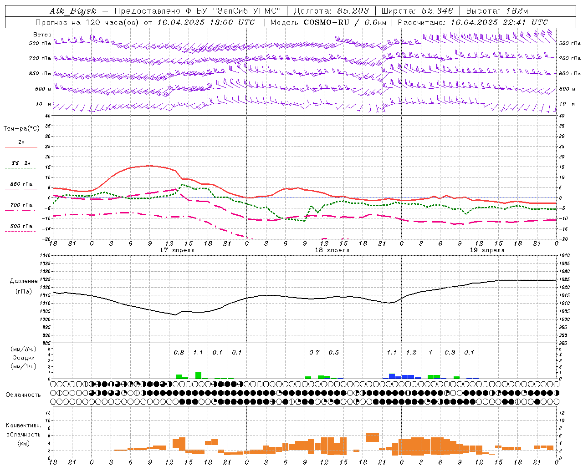Image resolution: width=583 pixels, height=466 pixels.
Task: Click the red solid line sample under '2м'
Action: (21, 147)
